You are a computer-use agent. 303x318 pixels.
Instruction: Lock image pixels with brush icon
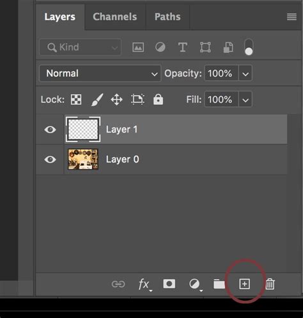click(97, 100)
